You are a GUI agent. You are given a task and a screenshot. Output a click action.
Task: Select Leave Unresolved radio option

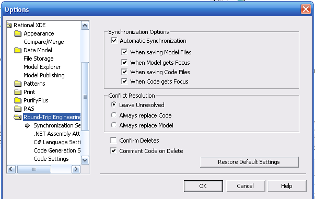pyautogui.click(x=114, y=104)
